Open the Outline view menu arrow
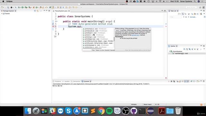The width and height of the screenshot is (206, 116). tap(204, 49)
